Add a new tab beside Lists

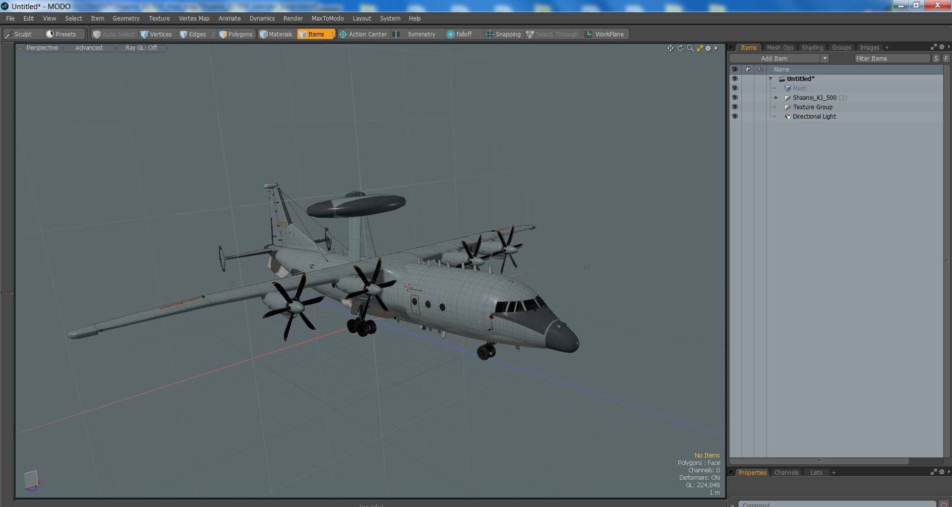coord(834,473)
